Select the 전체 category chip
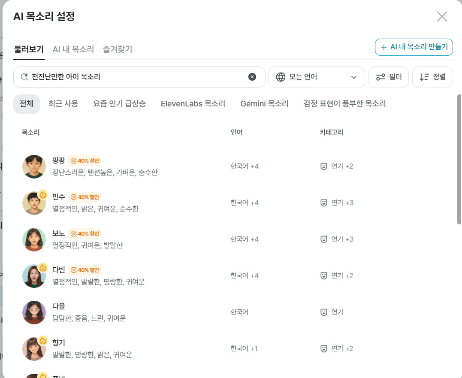This screenshot has height=378, width=462. tap(27, 104)
